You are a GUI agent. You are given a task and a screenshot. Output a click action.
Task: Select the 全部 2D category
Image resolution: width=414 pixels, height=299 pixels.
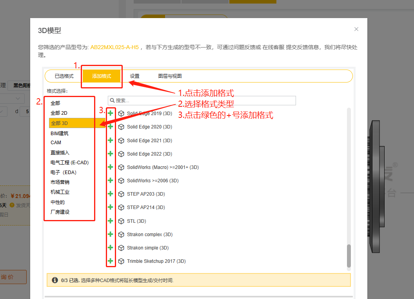tap(58, 113)
